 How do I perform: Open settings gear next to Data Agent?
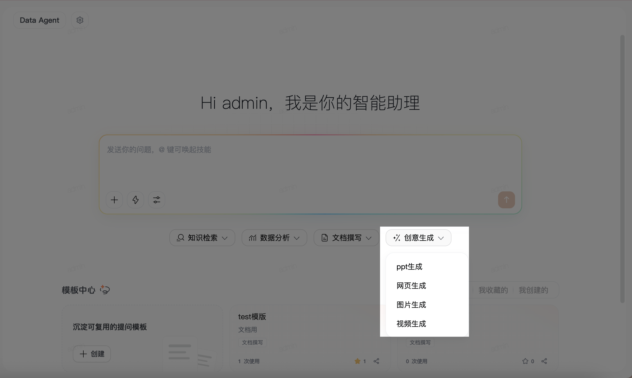pyautogui.click(x=80, y=20)
